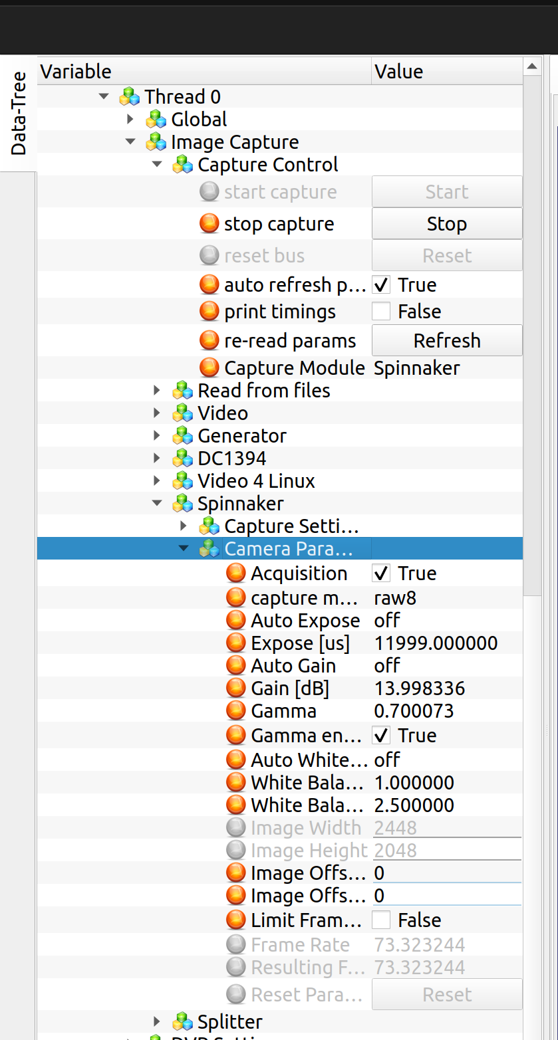Click grey ball icon beside Image Width

pos(236,828)
